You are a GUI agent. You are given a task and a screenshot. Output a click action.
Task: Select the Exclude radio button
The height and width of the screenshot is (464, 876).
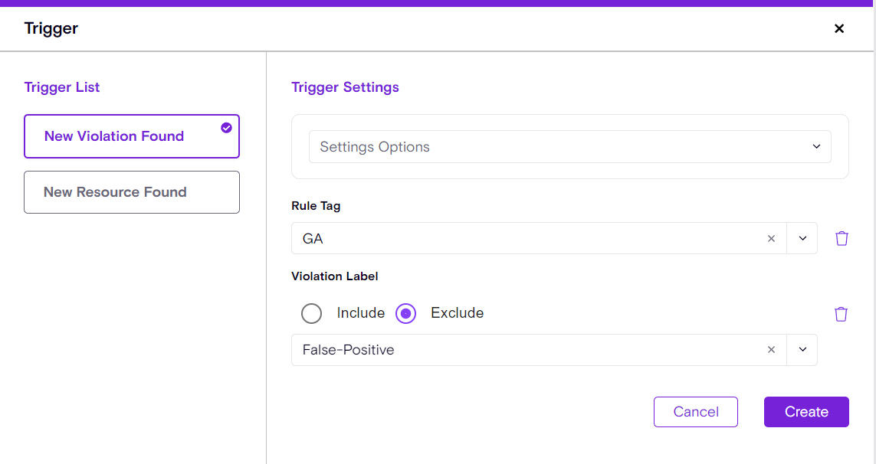(x=405, y=313)
